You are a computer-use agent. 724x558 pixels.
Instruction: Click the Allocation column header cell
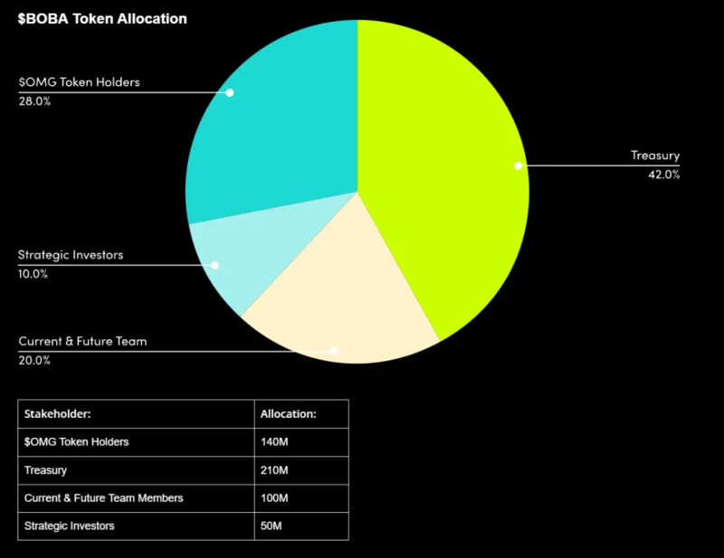301,414
